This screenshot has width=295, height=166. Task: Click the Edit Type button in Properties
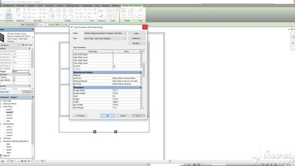click(27, 45)
